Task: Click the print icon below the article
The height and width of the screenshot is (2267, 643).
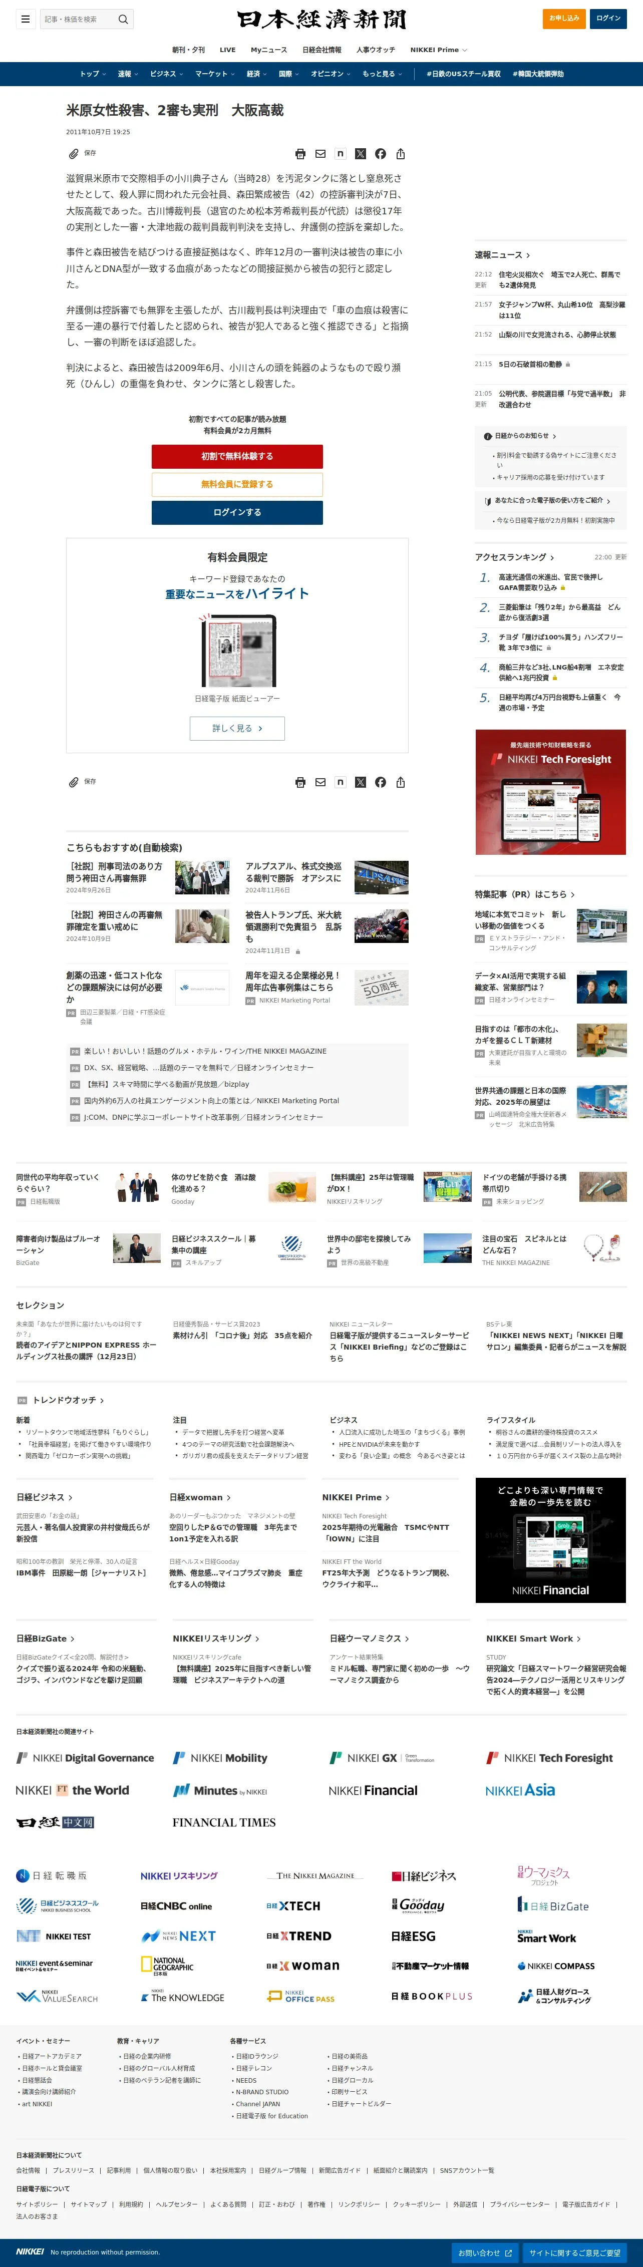Action: coord(300,782)
